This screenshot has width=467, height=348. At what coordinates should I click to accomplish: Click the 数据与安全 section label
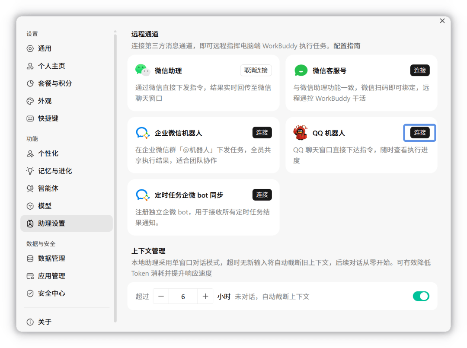pos(41,244)
